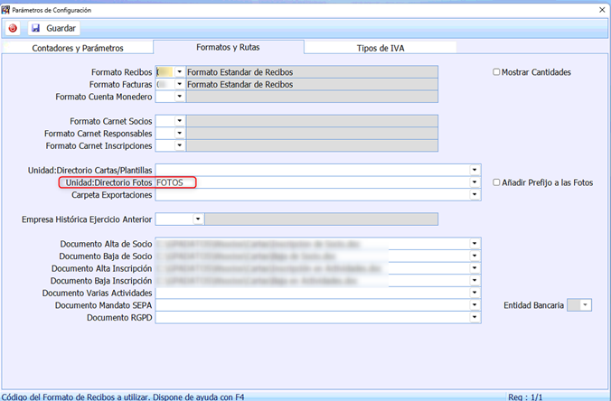Expand the Formato Carnet Socios dropdown

pyautogui.click(x=179, y=120)
